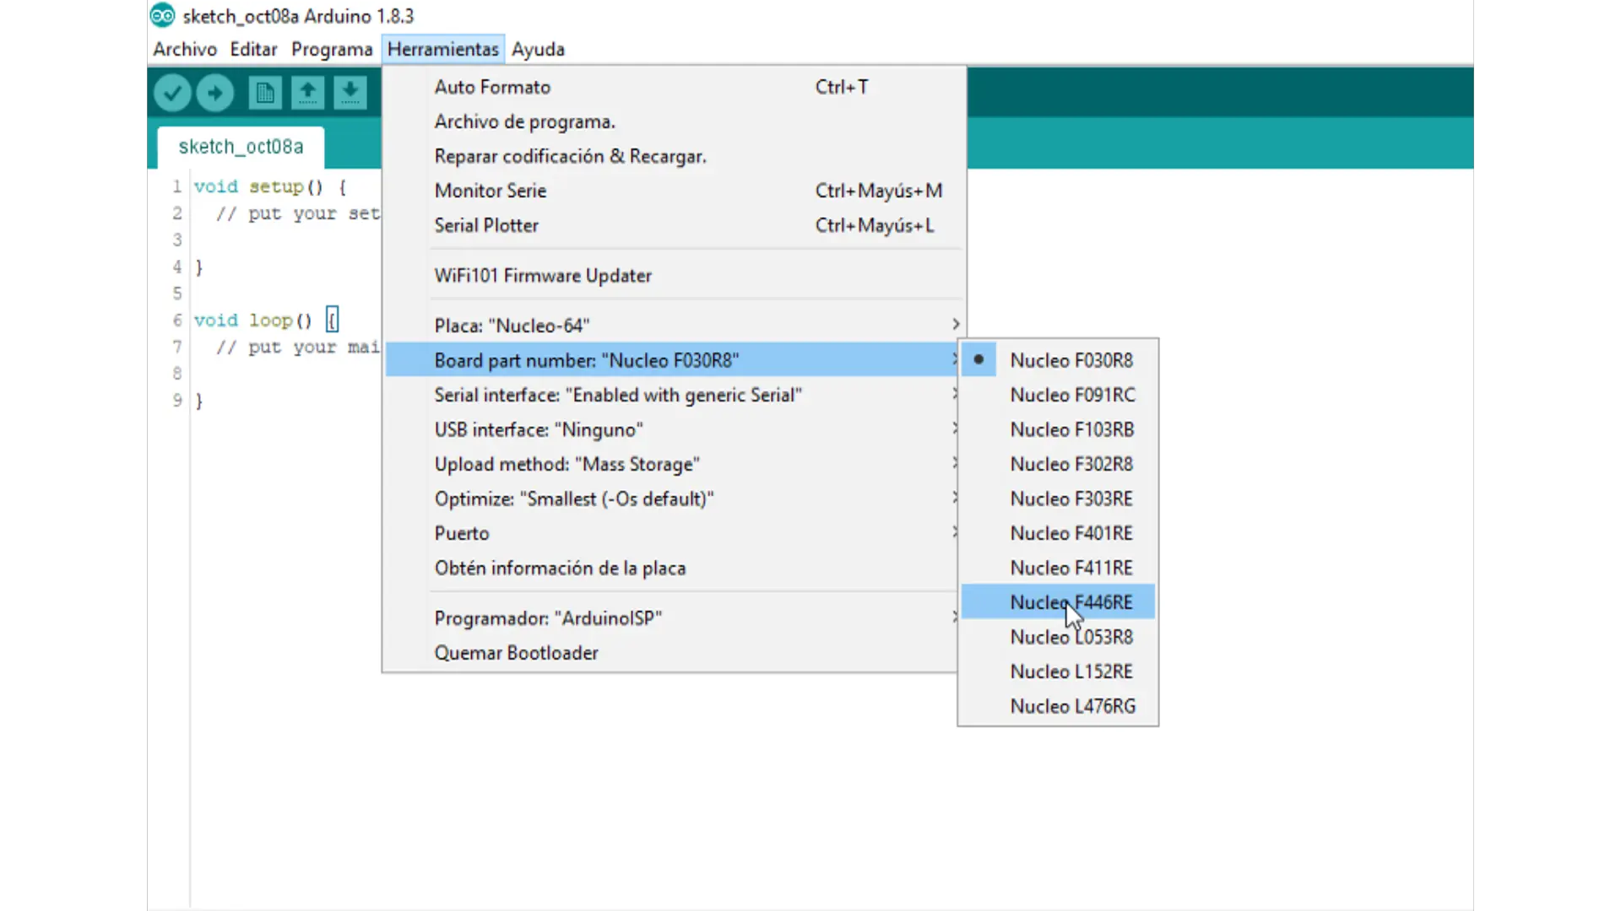Click the Upload arrow toolbar icon

pyautogui.click(x=215, y=93)
